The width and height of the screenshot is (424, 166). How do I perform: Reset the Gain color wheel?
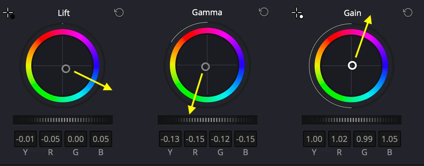(x=408, y=13)
